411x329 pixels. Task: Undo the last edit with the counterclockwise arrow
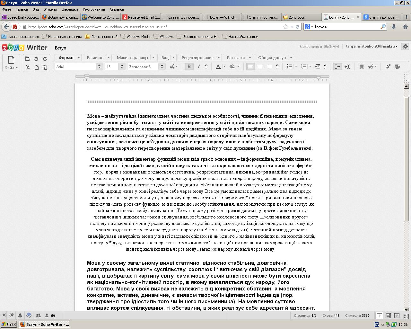[x=36, y=59]
